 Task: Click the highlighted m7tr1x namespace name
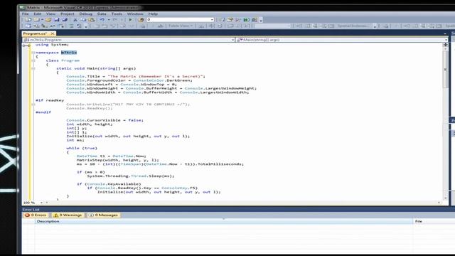tap(69, 53)
